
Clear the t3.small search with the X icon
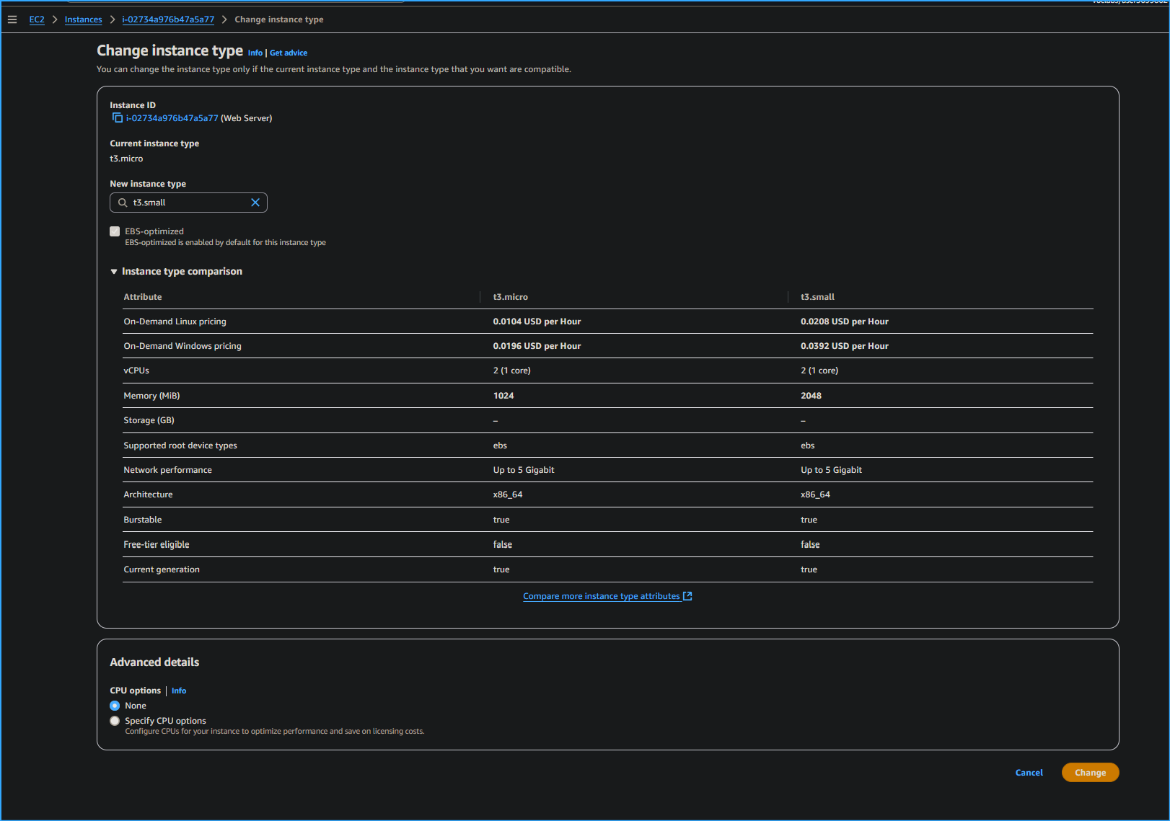(x=255, y=203)
